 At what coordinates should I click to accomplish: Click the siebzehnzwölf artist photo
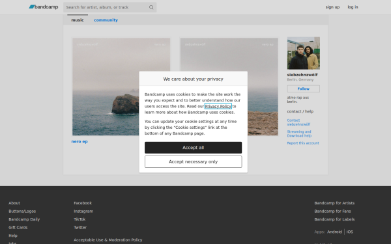tap(304, 53)
